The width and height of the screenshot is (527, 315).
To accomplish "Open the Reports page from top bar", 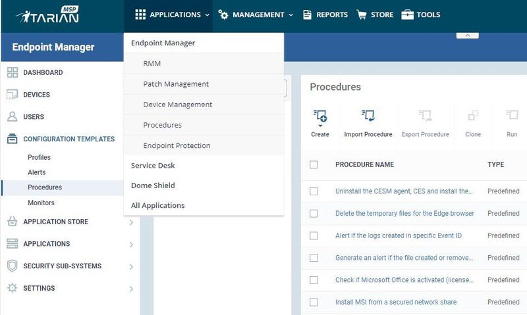I will pos(325,14).
